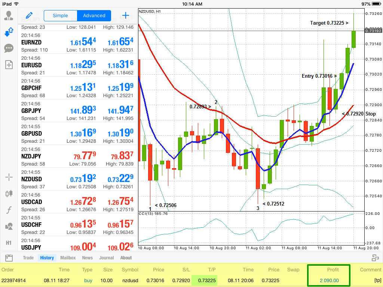383x287 pixels.
Task: Tap the 0.72506 low label on chart
Action: click(x=166, y=205)
